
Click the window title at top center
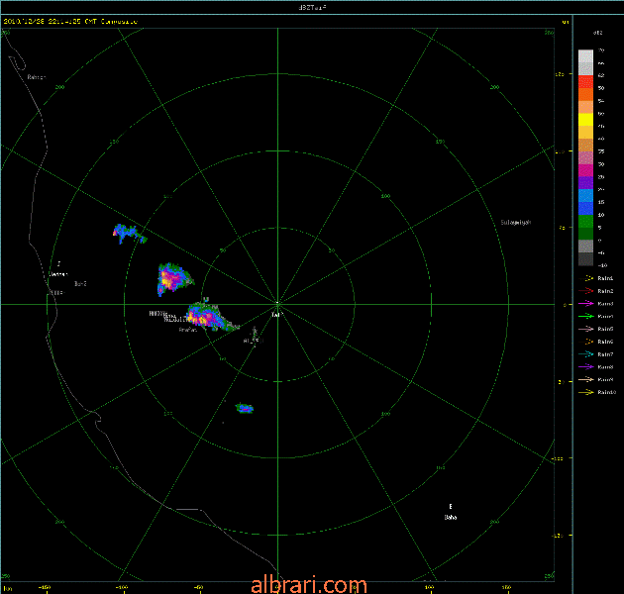pyautogui.click(x=313, y=7)
